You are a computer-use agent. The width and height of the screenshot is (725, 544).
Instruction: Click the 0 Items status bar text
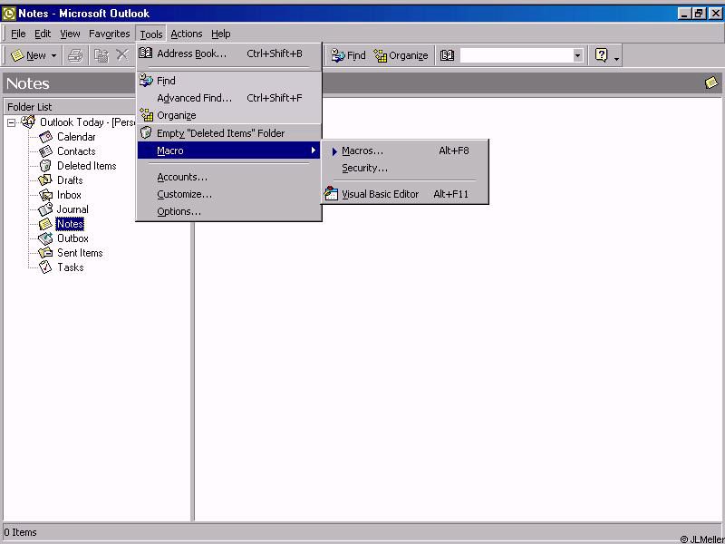tap(20, 532)
